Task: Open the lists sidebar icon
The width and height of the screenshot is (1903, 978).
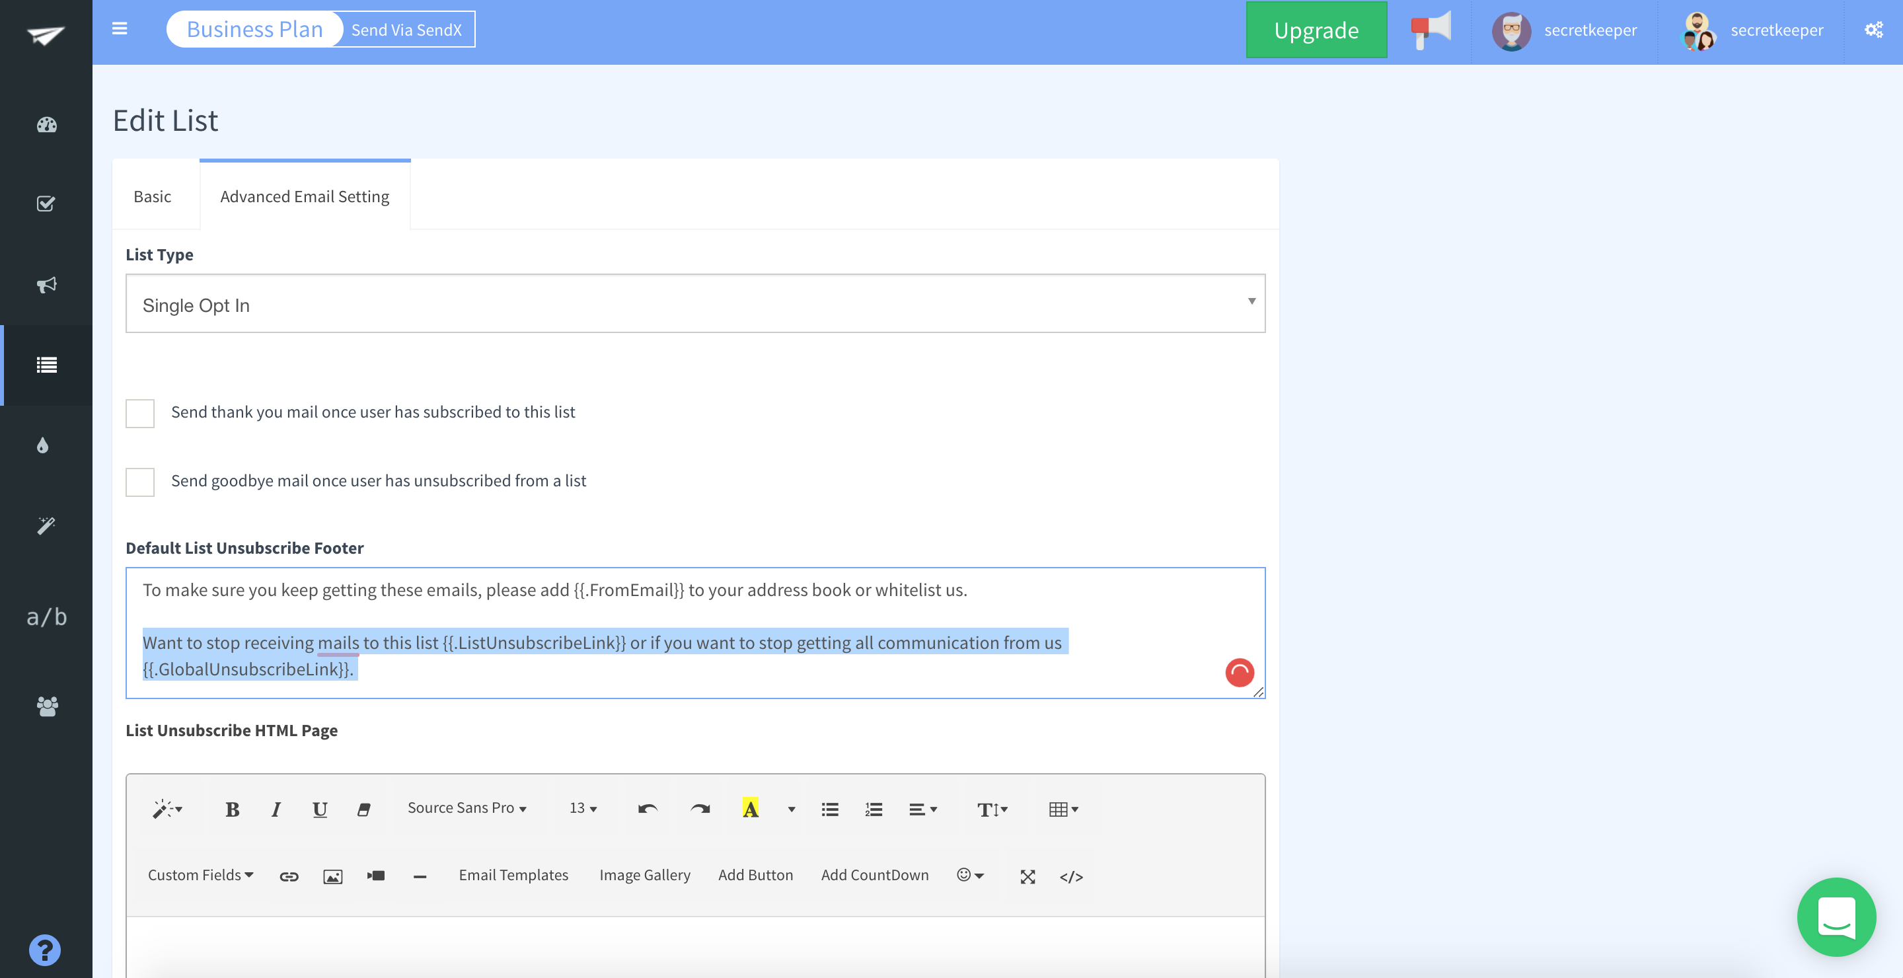Action: pos(46,365)
